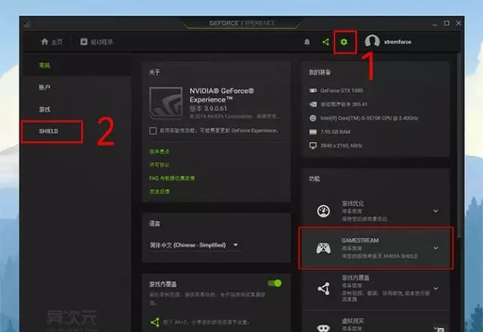
Task: Enable experimental features checkbox
Action: 152,131
